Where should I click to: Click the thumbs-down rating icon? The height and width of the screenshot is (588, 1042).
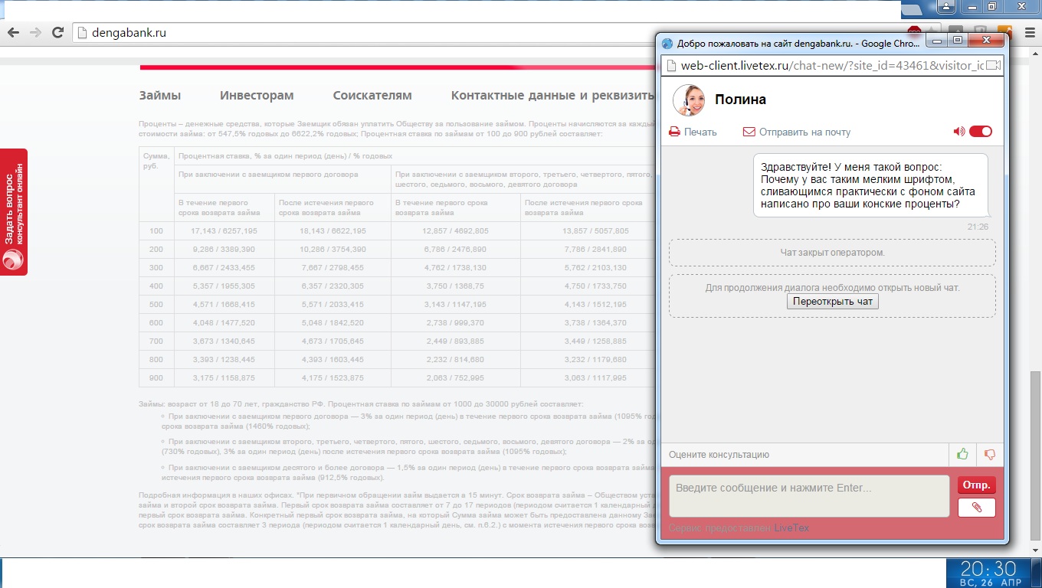click(x=990, y=455)
